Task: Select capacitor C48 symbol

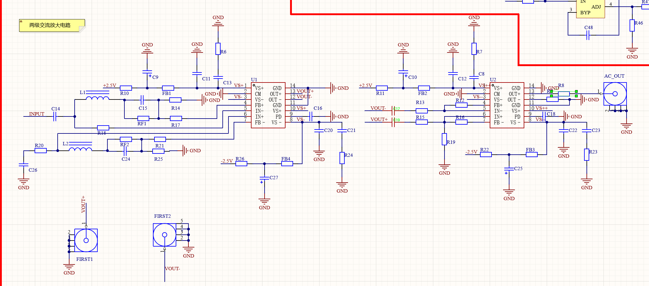Action: pos(588,35)
